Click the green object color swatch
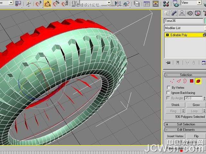The width and height of the screenshot is (206, 154). pyautogui.click(x=205, y=21)
